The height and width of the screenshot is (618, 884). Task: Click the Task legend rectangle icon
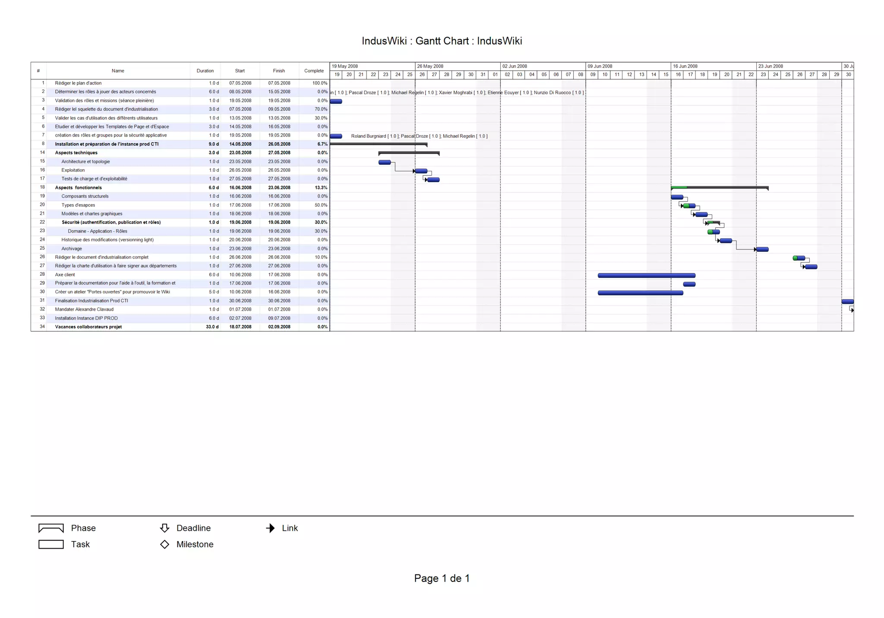pos(51,545)
